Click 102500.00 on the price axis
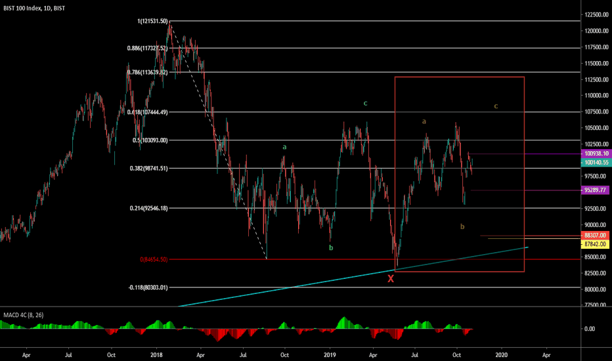The height and width of the screenshot is (361, 612). [x=597, y=144]
